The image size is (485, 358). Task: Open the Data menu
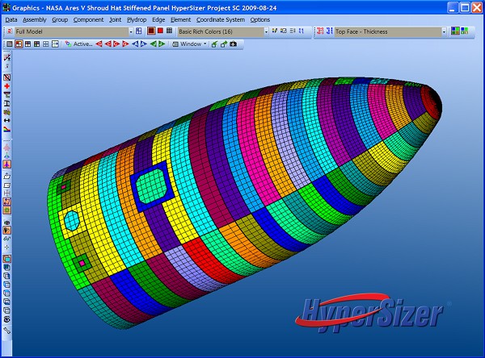(11, 19)
